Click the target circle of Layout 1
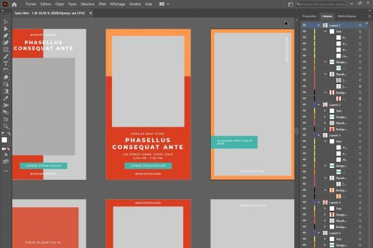The image size is (373, 248). point(360,25)
